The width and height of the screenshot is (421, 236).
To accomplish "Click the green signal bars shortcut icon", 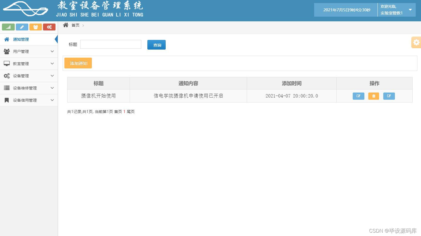I will (8, 27).
